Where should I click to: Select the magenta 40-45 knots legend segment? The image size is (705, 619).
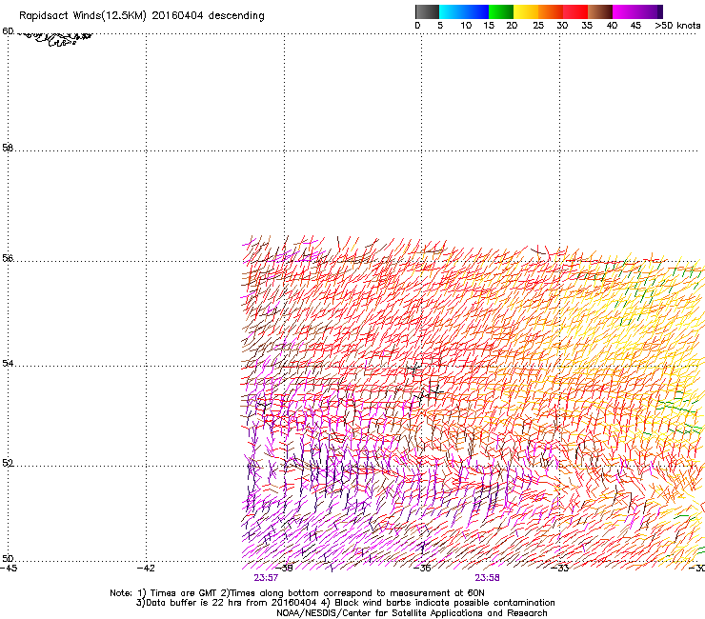(625, 11)
